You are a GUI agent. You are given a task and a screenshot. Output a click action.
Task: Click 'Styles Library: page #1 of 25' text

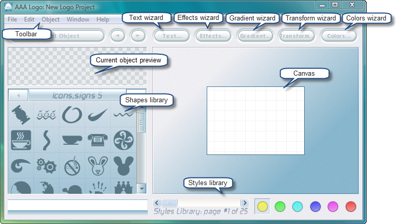point(201,211)
